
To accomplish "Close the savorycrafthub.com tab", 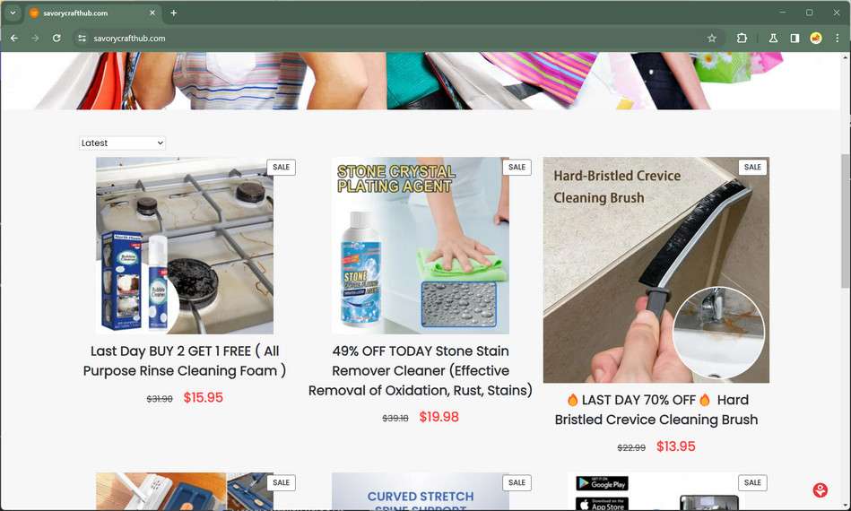I will click(x=152, y=13).
